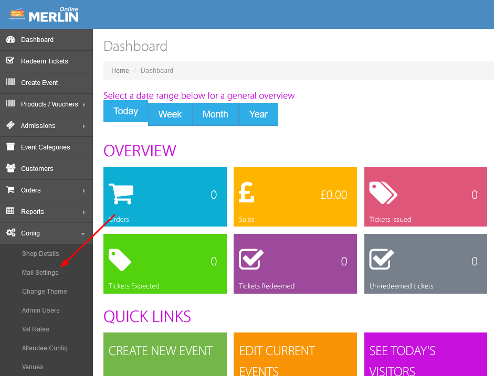Click Home in the breadcrumb
Screen dimensions: 494x376
point(120,70)
